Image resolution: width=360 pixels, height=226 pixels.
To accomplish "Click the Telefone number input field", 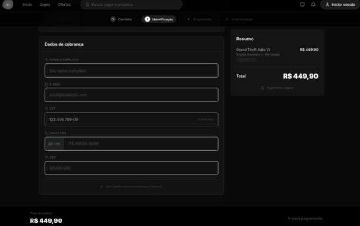I will 141,144.
